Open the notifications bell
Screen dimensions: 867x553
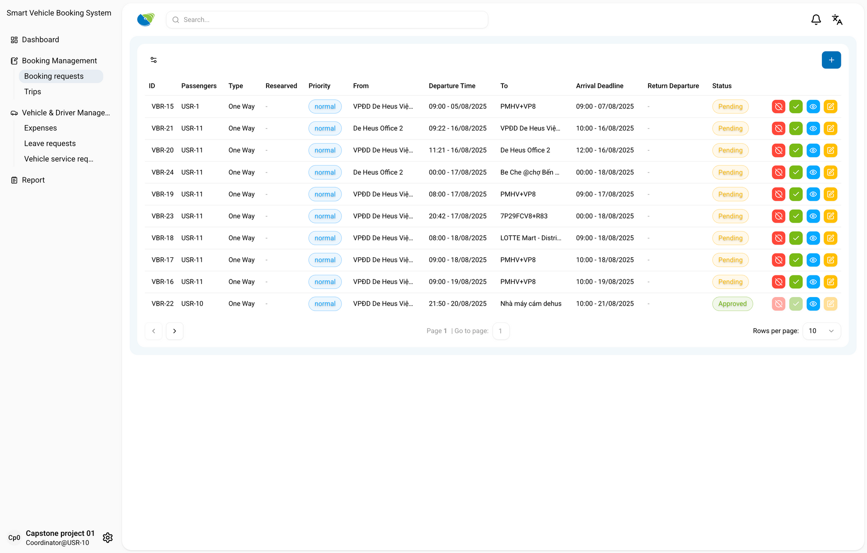coord(816,20)
